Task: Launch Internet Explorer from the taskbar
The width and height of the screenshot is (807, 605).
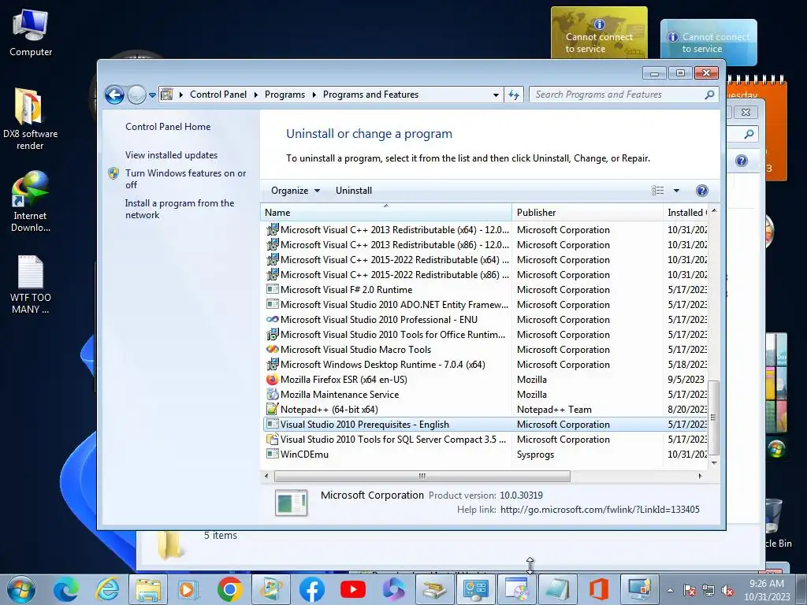Action: pos(107,589)
